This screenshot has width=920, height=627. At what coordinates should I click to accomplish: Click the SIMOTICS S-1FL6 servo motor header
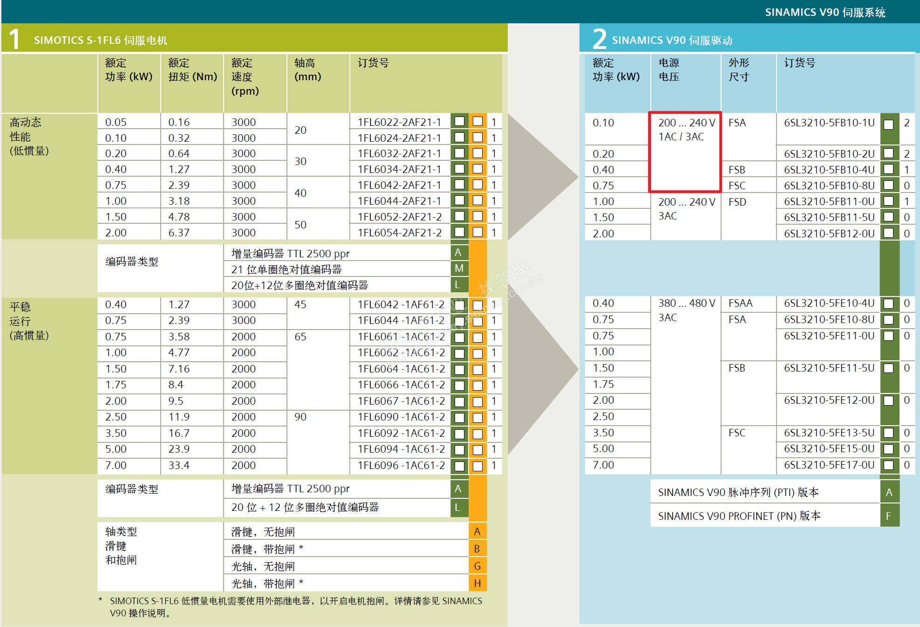click(x=100, y=40)
